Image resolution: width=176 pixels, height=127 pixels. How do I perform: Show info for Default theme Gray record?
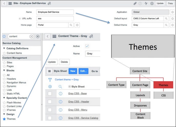(172, 25)
